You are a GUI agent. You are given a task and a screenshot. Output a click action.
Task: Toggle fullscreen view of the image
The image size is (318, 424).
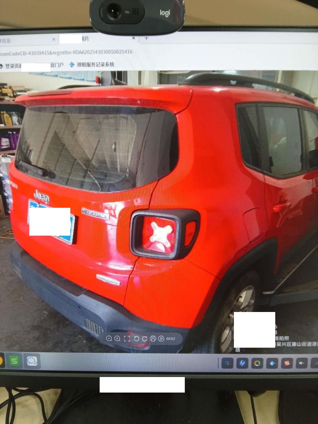point(127,338)
